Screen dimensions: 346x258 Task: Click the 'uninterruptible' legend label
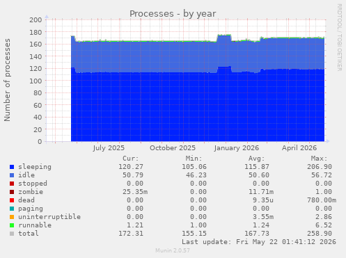[x=49, y=217]
